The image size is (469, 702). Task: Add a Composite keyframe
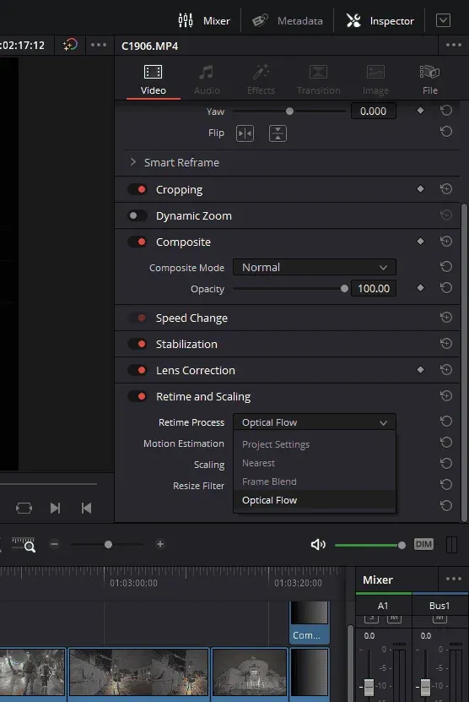(420, 242)
